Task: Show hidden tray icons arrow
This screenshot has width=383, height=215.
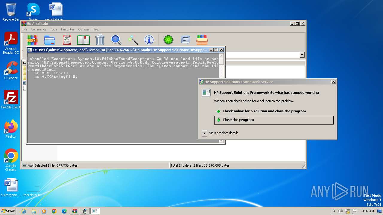Action: coord(334,211)
